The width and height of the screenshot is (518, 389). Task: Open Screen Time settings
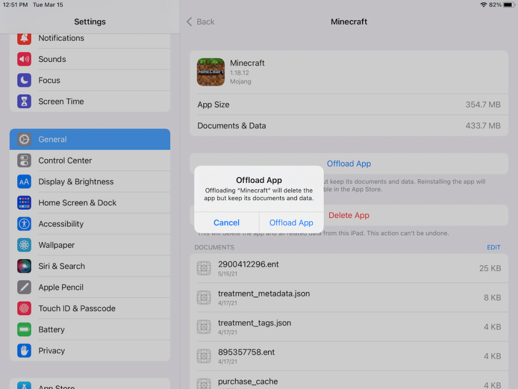90,101
